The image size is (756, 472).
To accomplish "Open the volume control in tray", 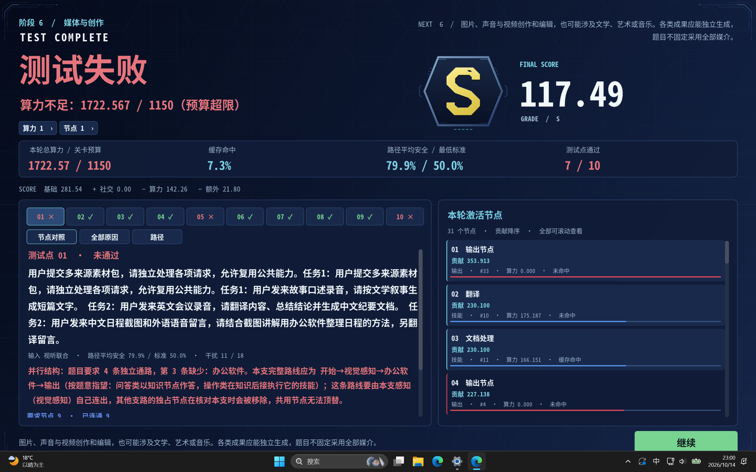I will point(682,461).
